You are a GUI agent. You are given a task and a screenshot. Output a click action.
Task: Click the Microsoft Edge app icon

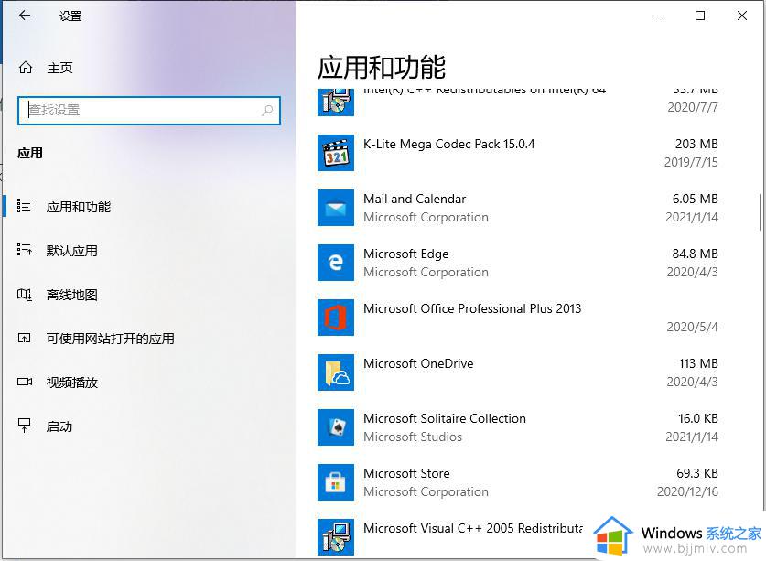336,263
